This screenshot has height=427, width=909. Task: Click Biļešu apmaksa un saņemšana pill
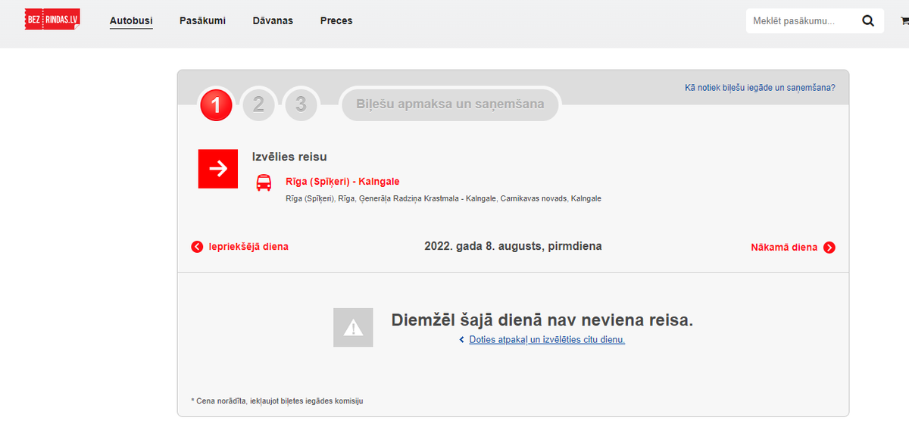450,104
